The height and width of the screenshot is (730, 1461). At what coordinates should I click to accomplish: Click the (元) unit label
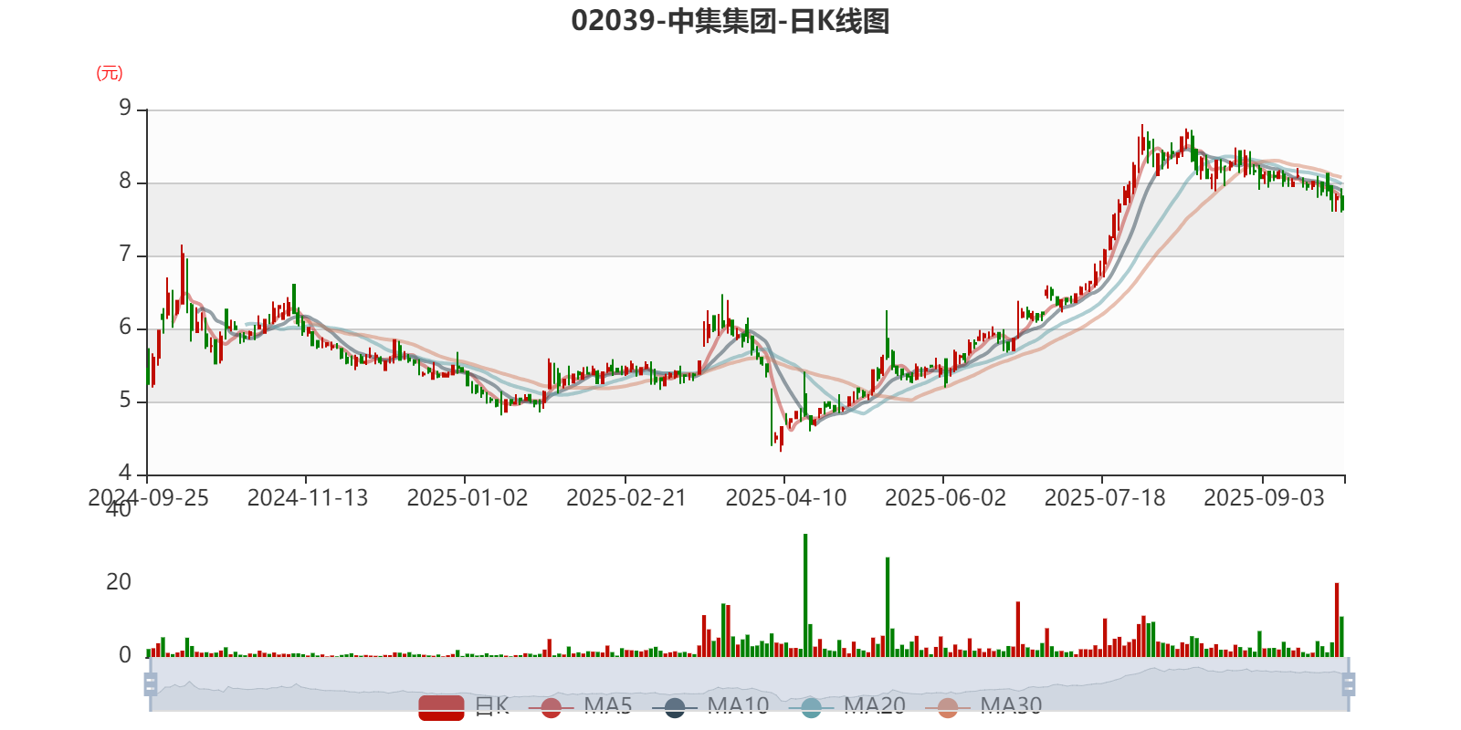[x=110, y=73]
